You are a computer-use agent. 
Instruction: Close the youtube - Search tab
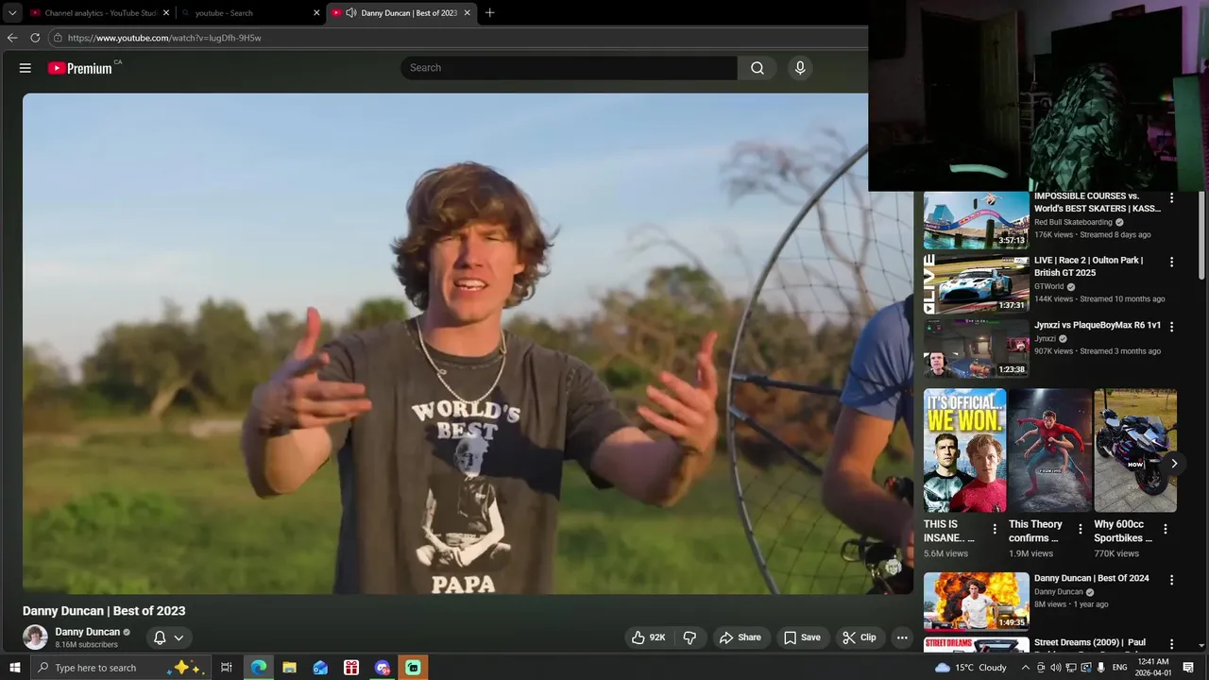point(316,13)
